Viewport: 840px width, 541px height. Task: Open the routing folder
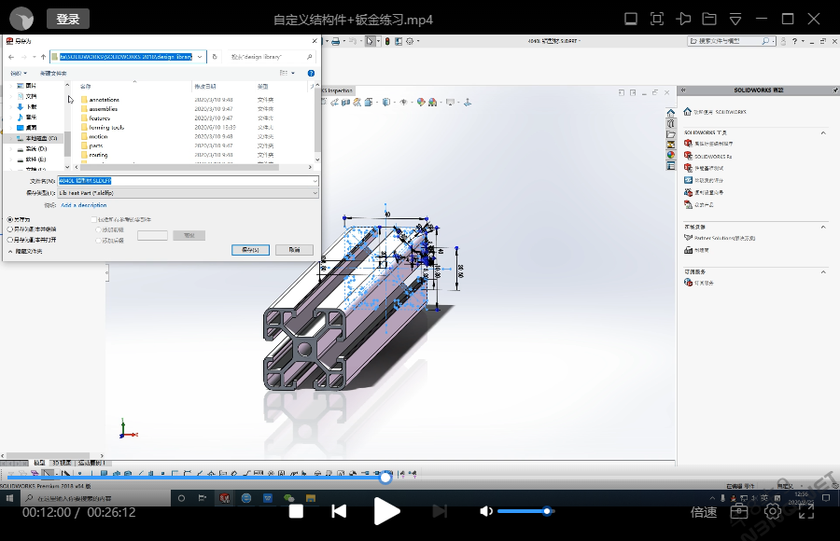click(98, 155)
